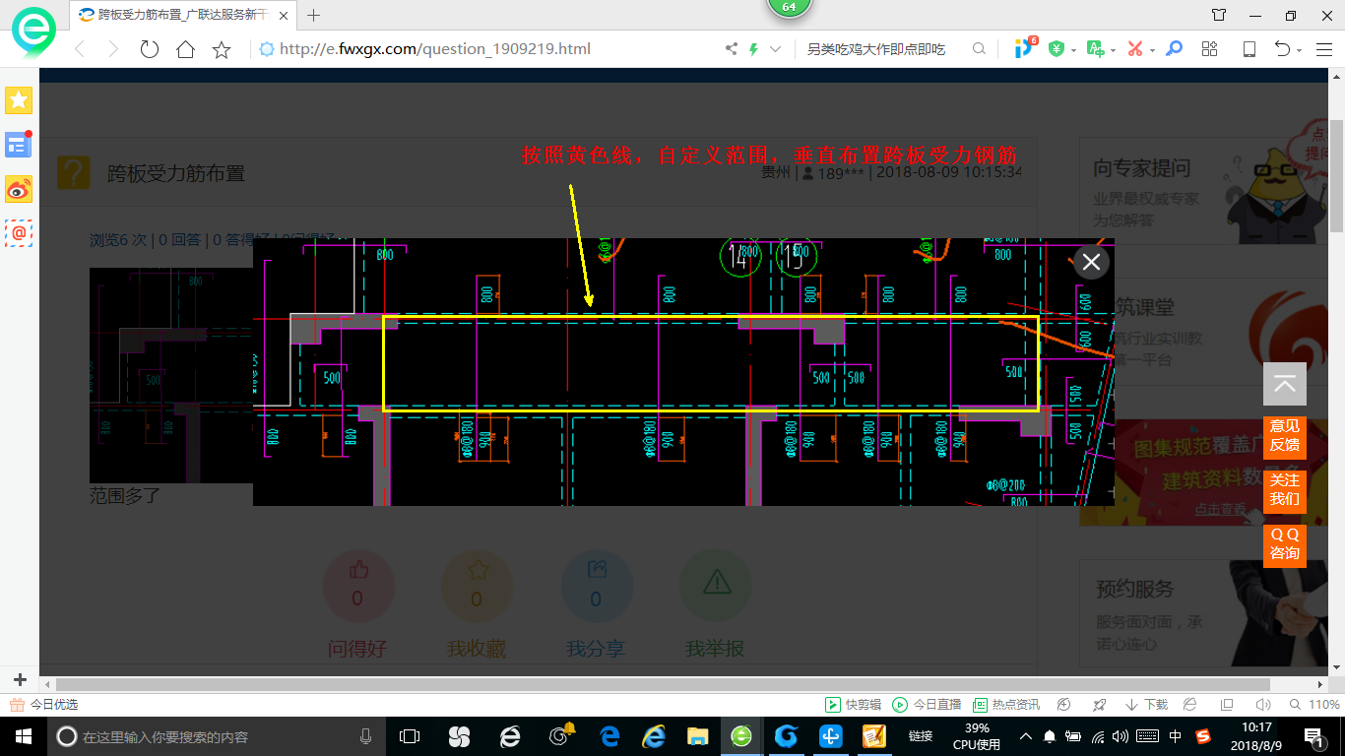This screenshot has width=1345, height=756.
Task: Open the red scissors screenshot tool
Action: [x=1135, y=48]
